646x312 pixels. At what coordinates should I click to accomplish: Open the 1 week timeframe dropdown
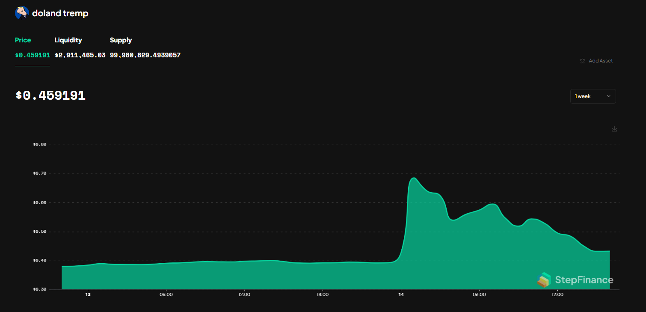tap(593, 96)
